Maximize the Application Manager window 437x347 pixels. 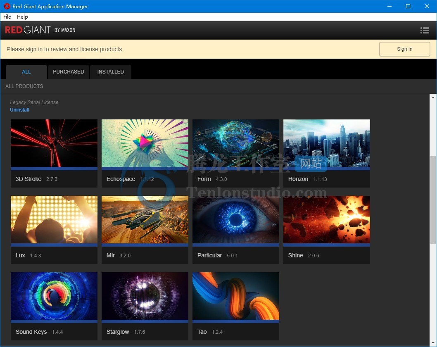(408, 6)
